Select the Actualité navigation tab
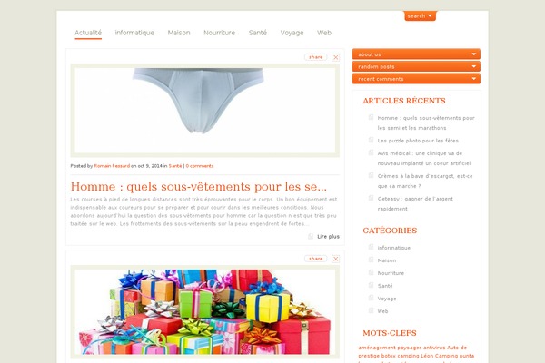545x363 pixels. pos(88,33)
